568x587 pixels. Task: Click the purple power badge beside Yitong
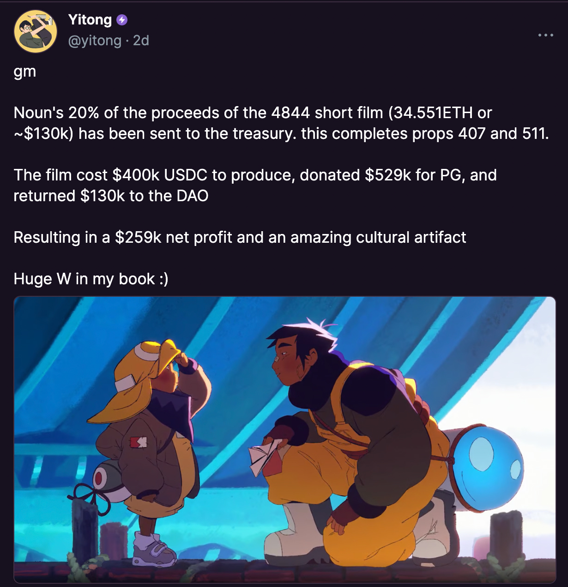point(122,20)
